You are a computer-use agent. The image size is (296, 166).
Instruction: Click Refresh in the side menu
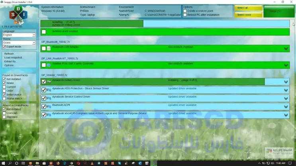9,54
